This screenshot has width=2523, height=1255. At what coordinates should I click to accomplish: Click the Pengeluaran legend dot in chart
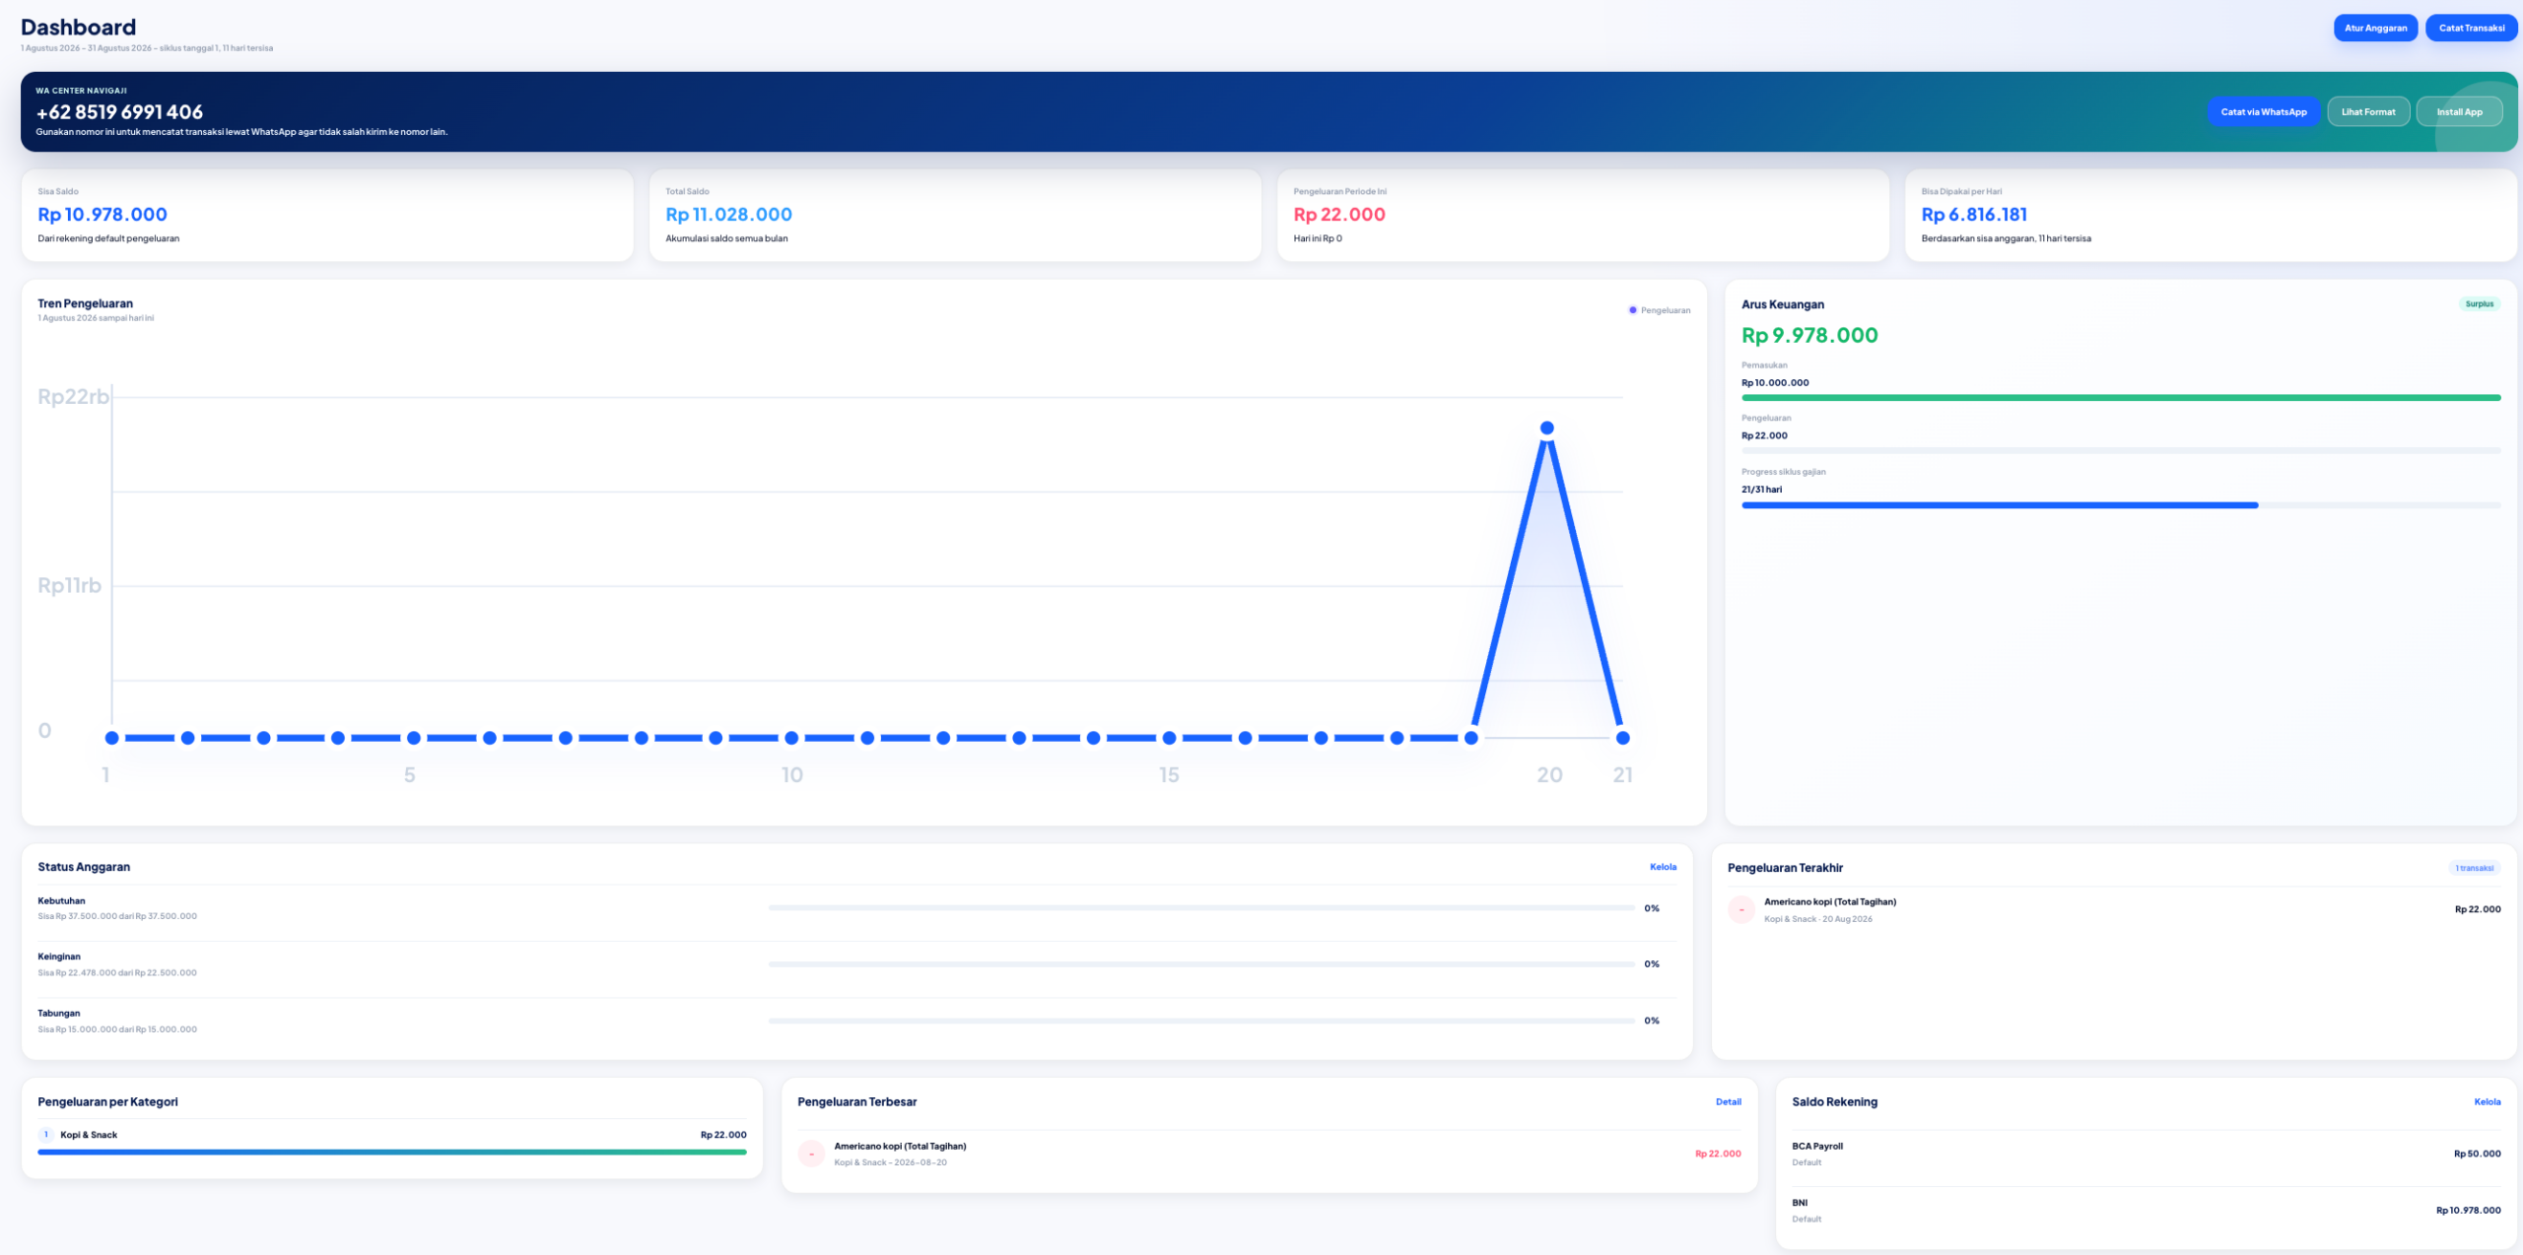tap(1632, 310)
